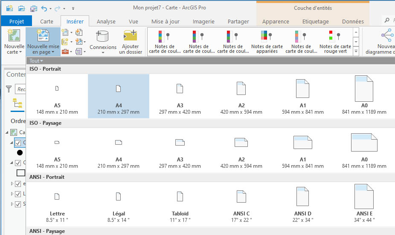Choose ISO Portrait A3 layout
395x235 pixels.
click(x=180, y=96)
